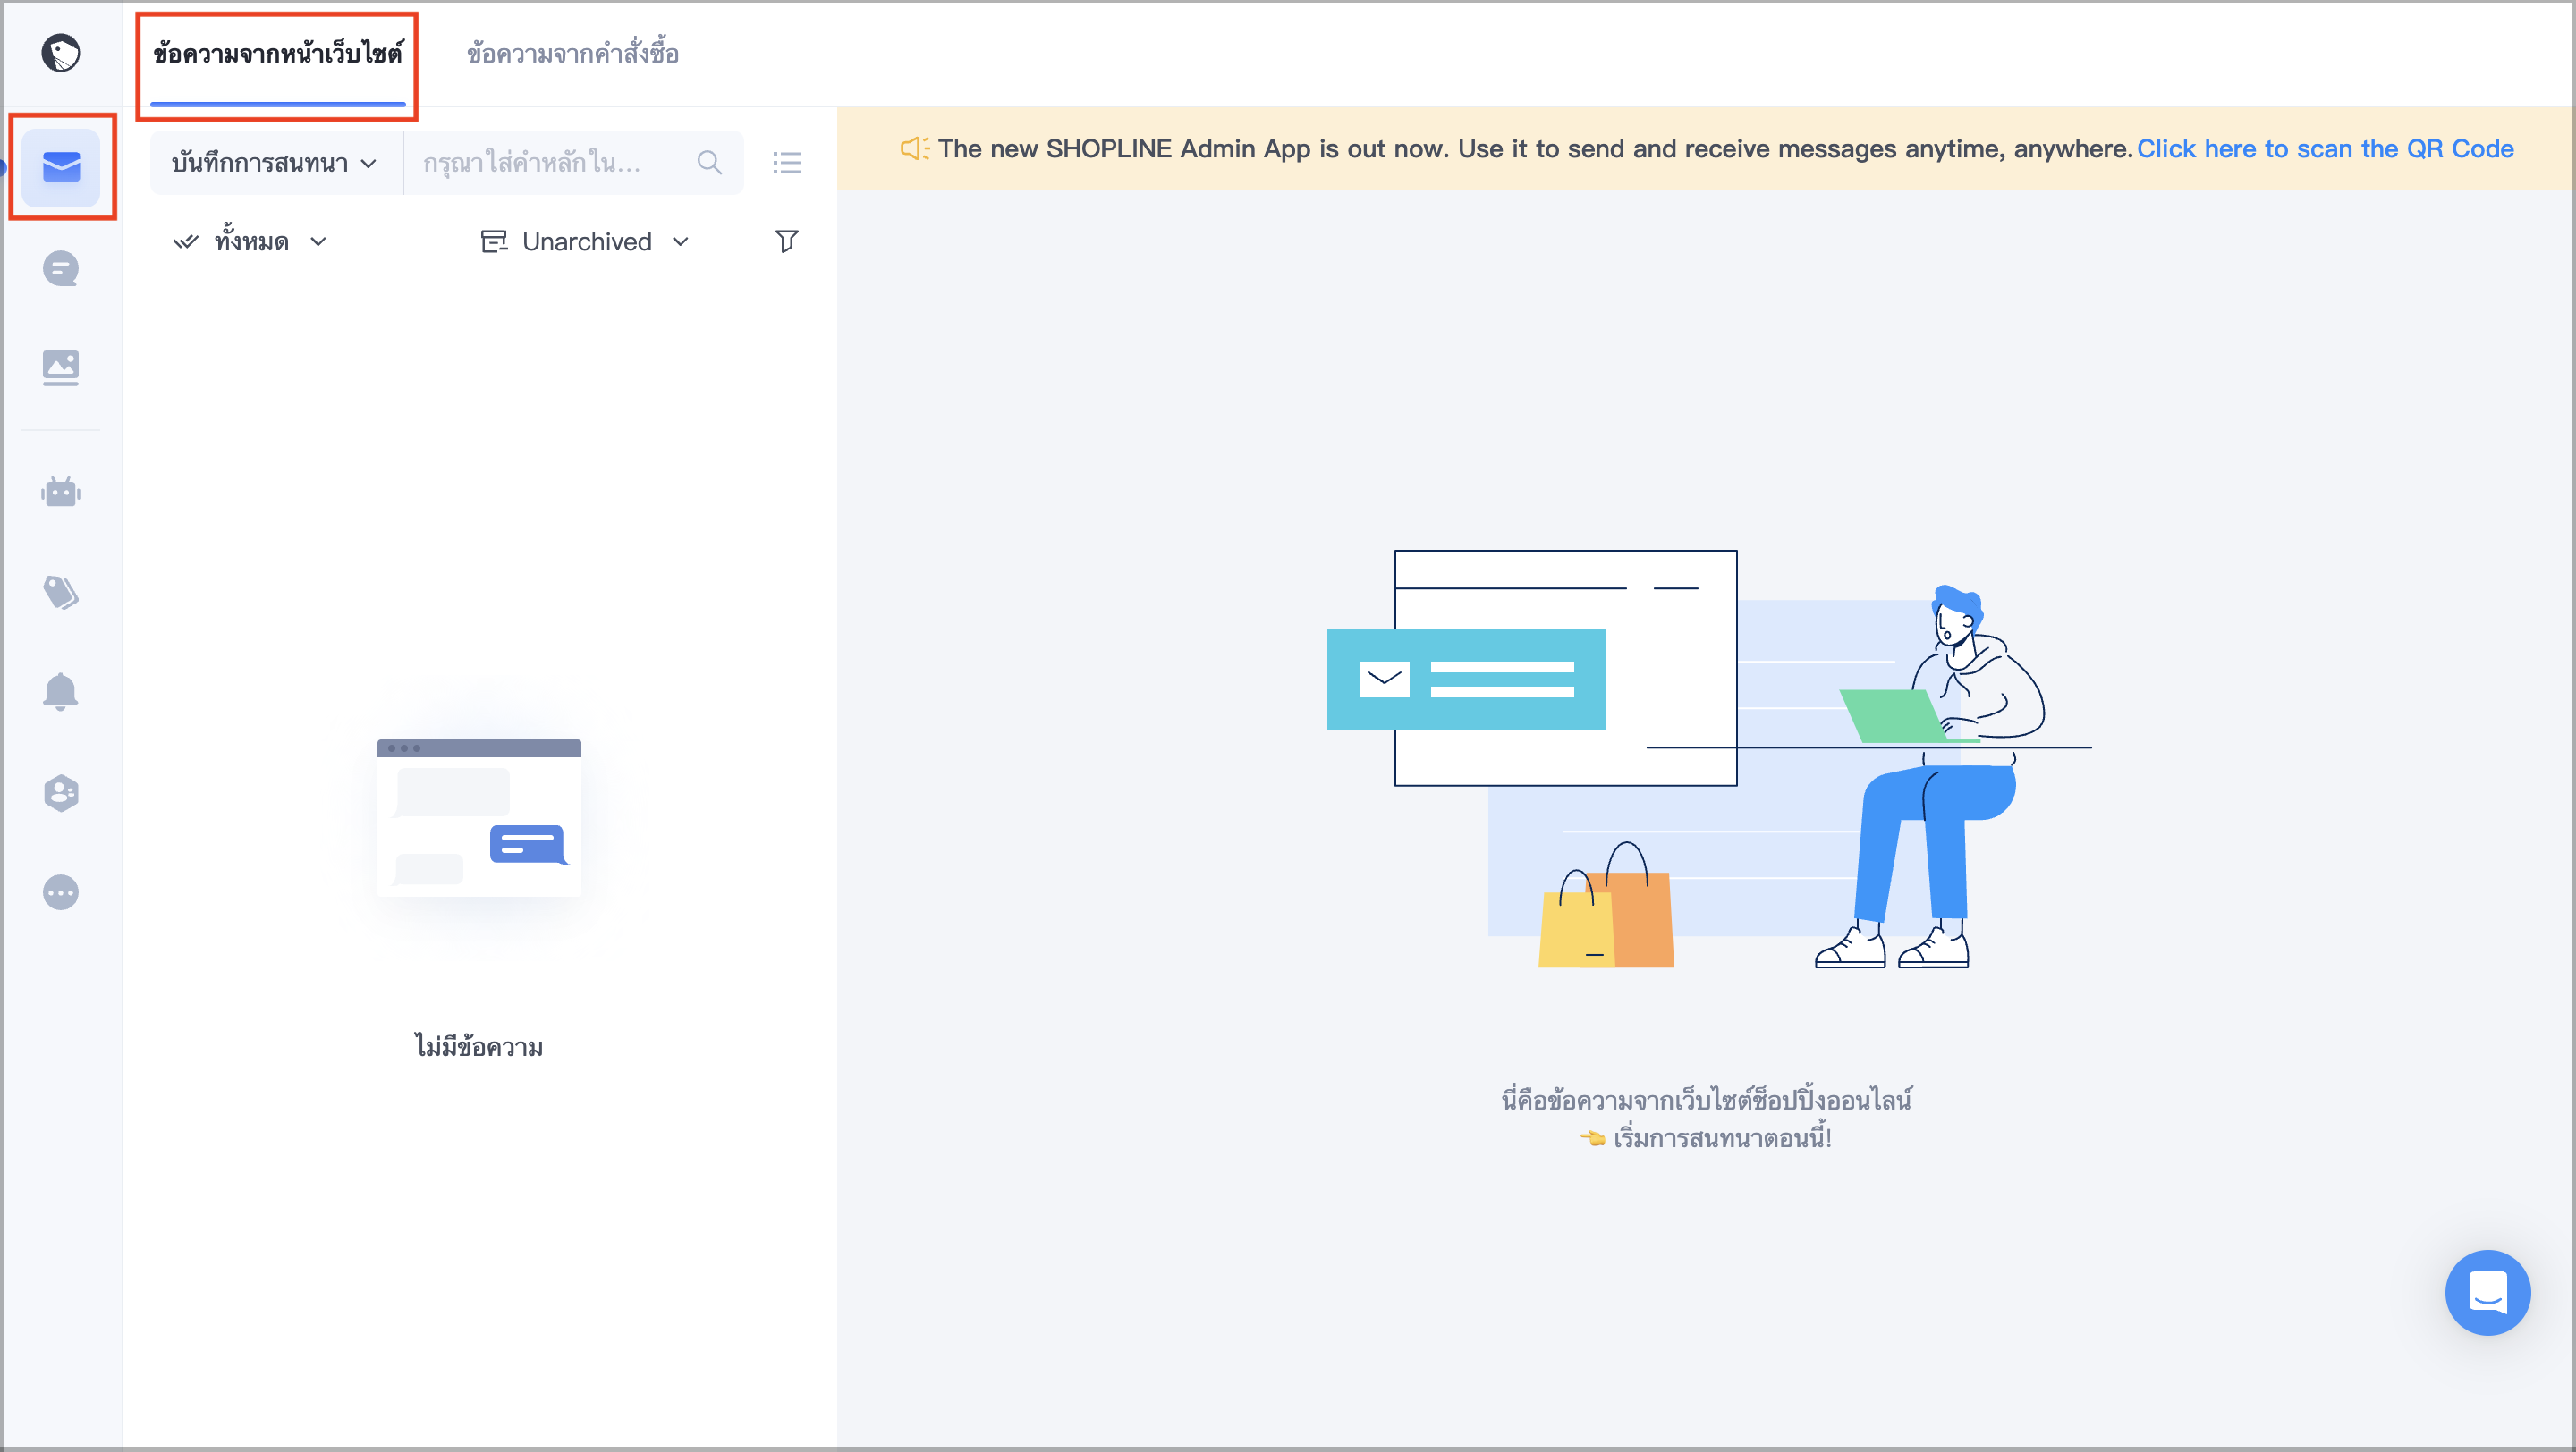Open the image gallery icon in sidebar
This screenshot has width=2576, height=1452.
(61, 367)
